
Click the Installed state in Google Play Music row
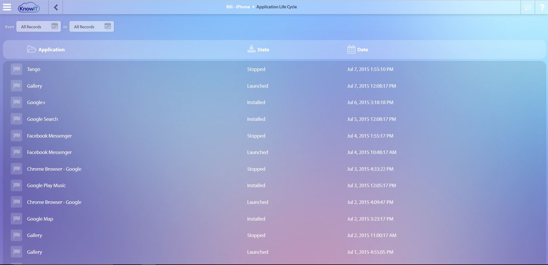[256, 185]
